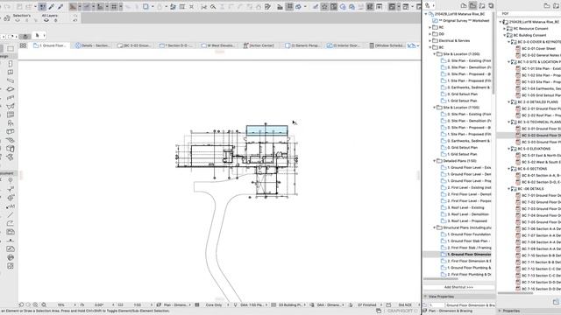
Task: Switch to the Window Schedule tab
Action: click(x=387, y=45)
